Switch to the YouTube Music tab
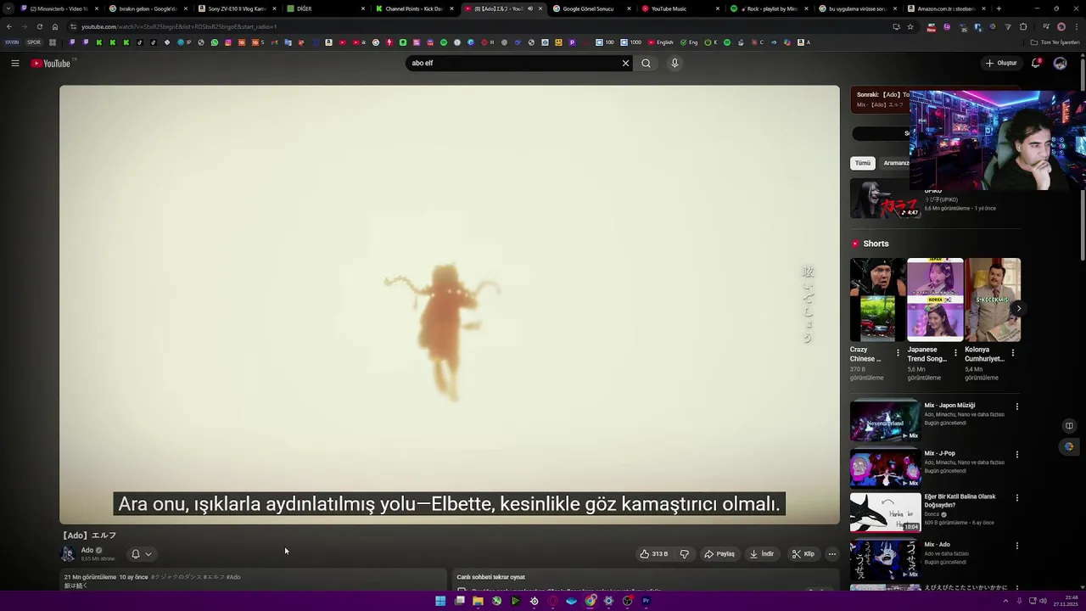 pos(679,8)
